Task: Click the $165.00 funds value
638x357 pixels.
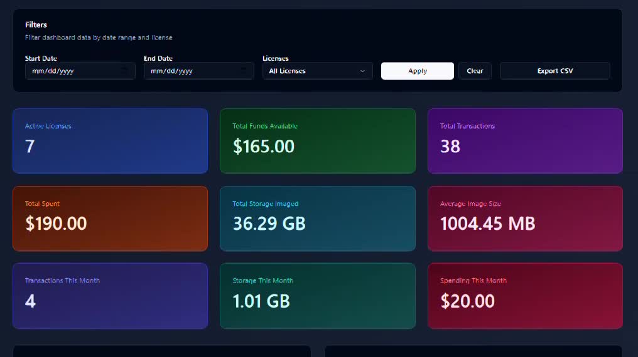Action: [264, 147]
